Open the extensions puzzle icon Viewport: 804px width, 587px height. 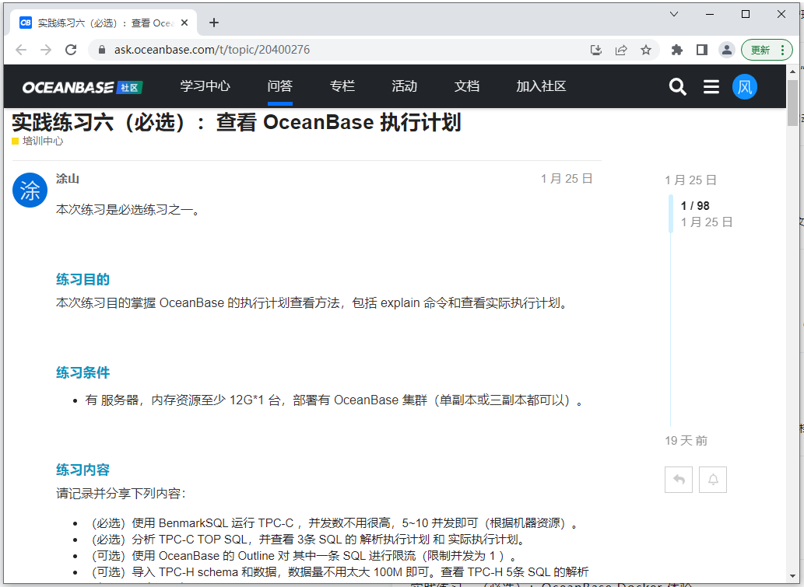click(x=677, y=50)
